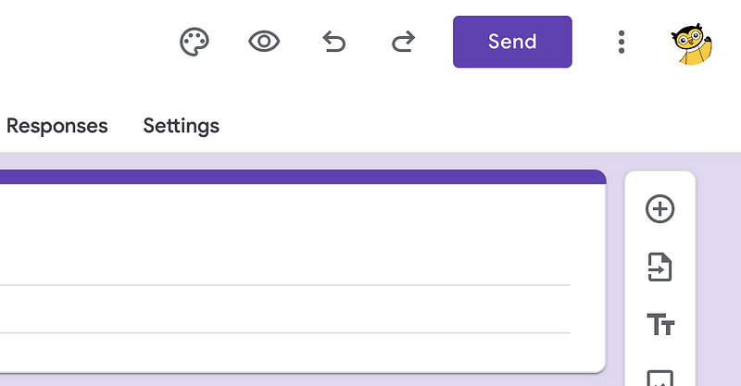The height and width of the screenshot is (386, 741).
Task: Add a question with the plus icon
Action: click(659, 208)
